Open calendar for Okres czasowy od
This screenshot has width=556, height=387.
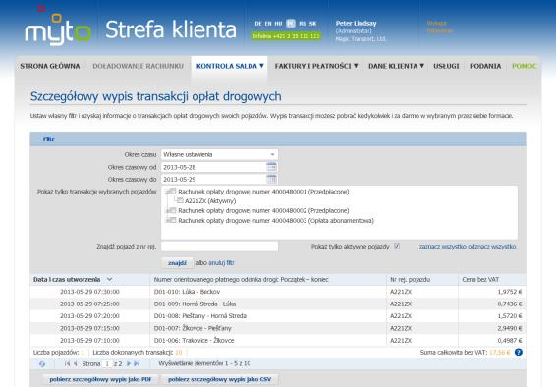(x=271, y=167)
